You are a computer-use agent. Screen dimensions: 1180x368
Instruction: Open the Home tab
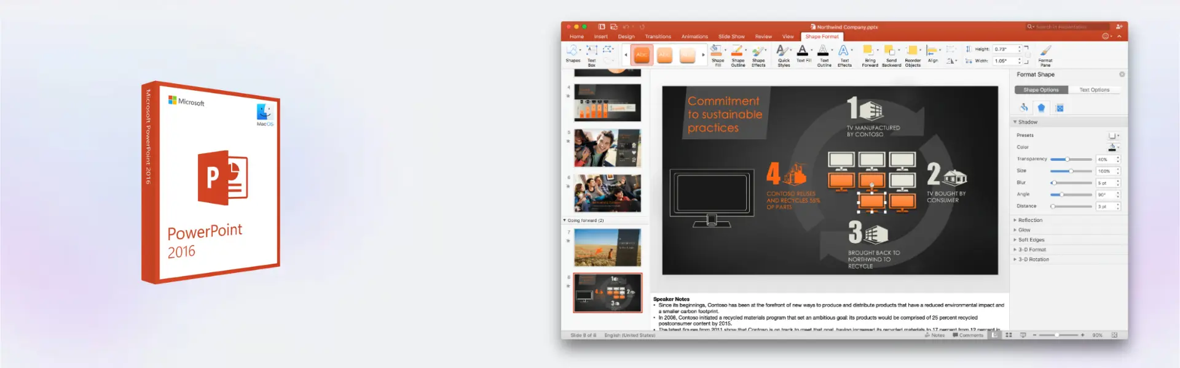click(576, 37)
